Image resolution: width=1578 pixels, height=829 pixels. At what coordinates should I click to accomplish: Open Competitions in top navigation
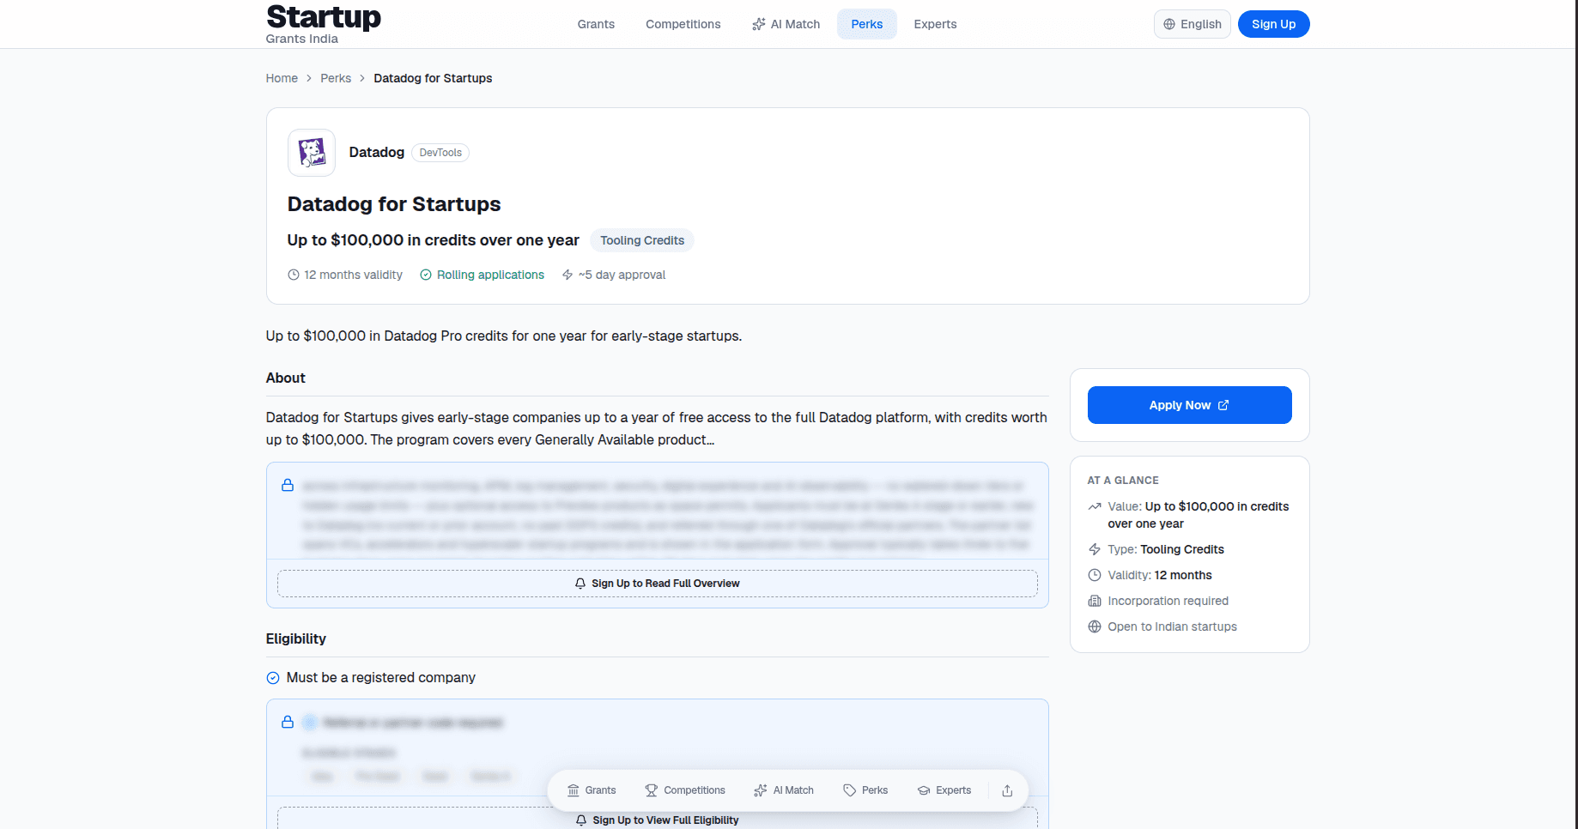coord(683,24)
